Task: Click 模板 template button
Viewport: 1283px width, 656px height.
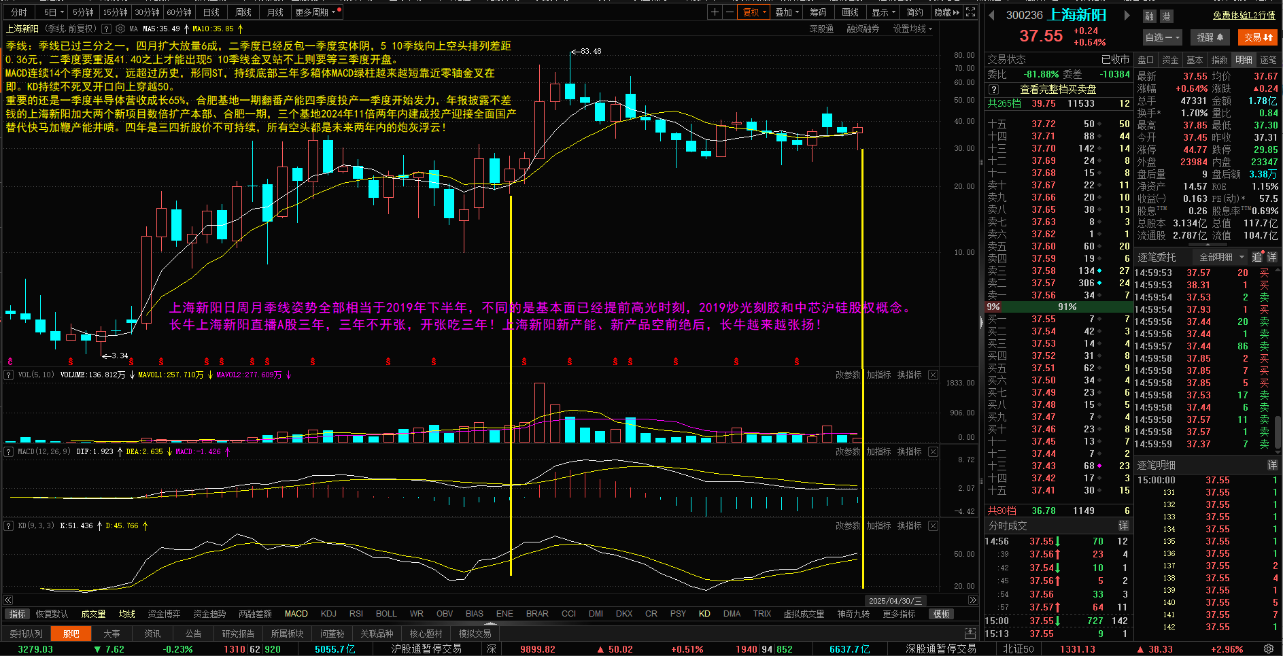Action: click(942, 615)
